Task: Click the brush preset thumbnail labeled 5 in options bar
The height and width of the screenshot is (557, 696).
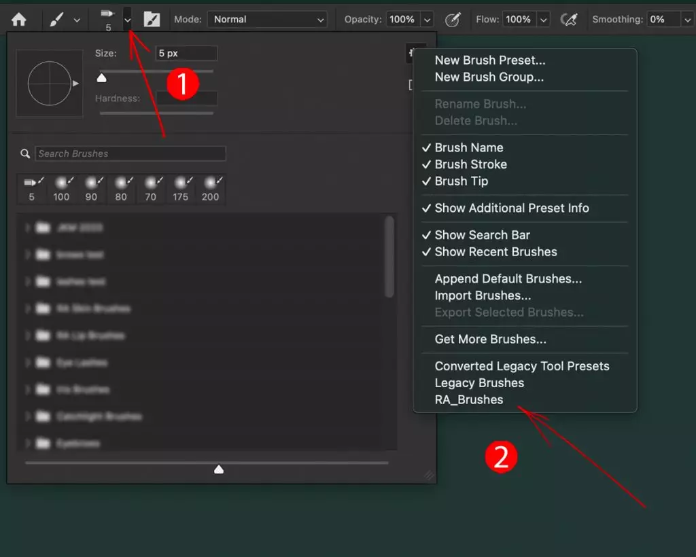Action: (x=107, y=20)
